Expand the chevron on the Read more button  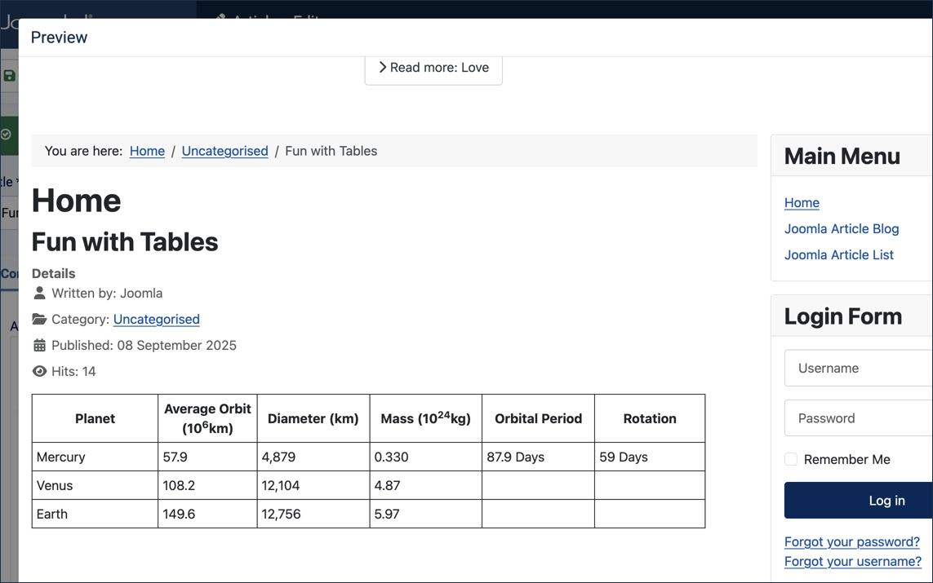(382, 68)
